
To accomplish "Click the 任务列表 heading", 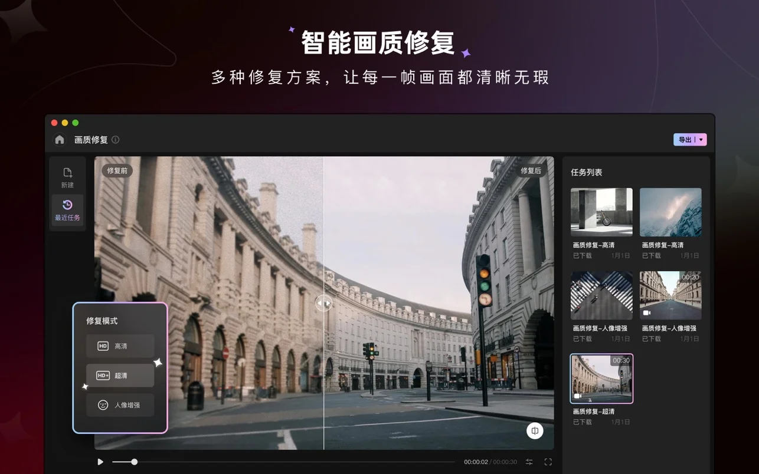I will (x=587, y=173).
